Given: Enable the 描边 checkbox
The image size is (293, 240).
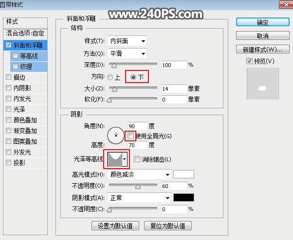Looking at the screenshot, I should 8,77.
